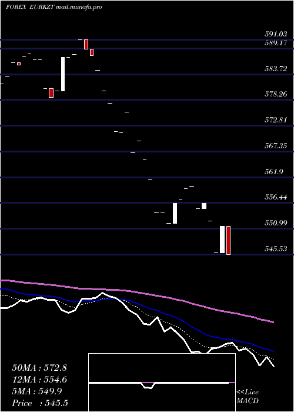Click the FOREX EURKZT chart title
Image resolution: width=294 pixels, height=412 pixels.
pos(54,7)
